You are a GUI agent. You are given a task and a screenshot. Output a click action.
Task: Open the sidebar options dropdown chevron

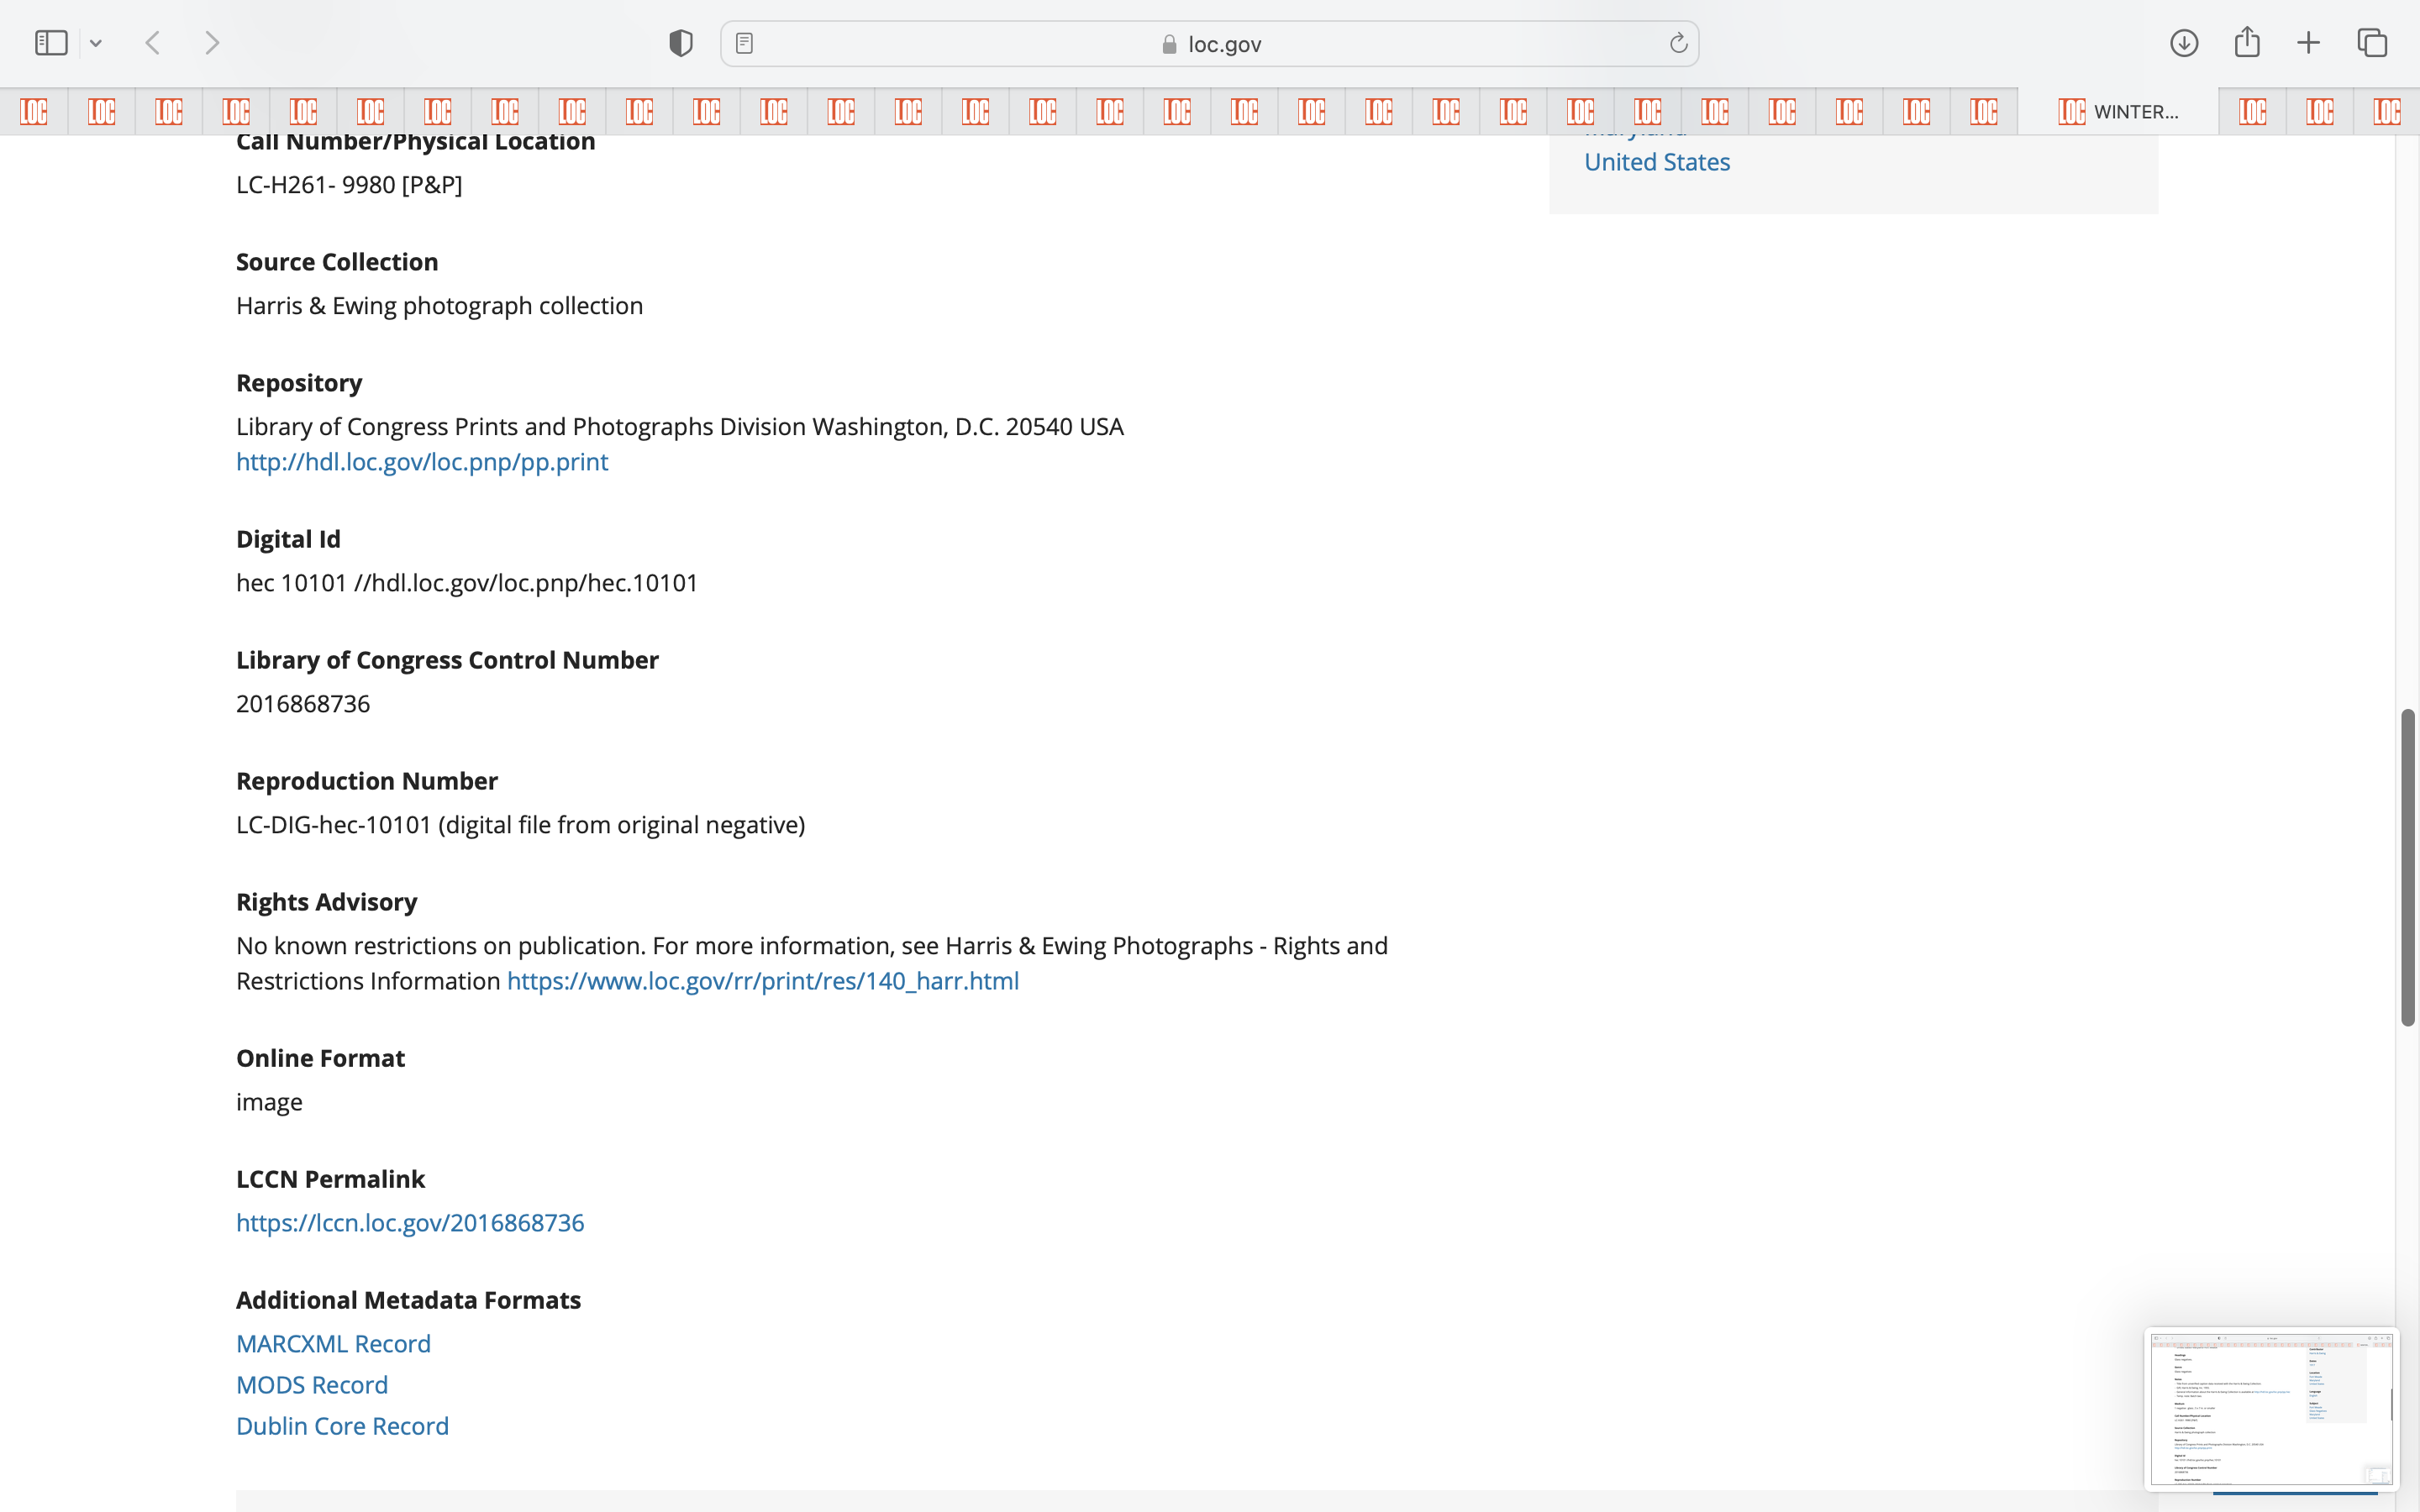(x=96, y=43)
